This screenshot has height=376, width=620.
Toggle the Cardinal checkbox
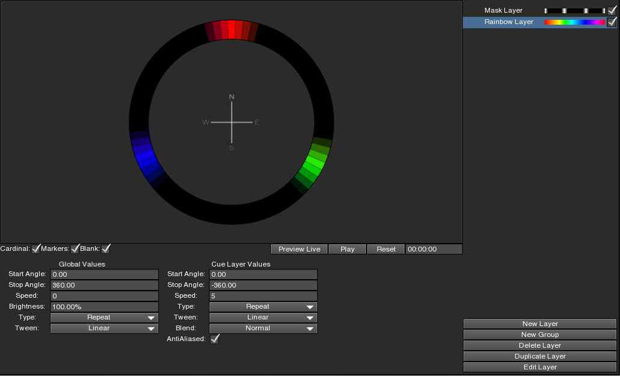tap(36, 248)
